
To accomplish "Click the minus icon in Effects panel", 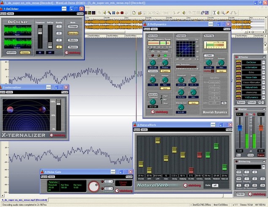I will (263, 102).
